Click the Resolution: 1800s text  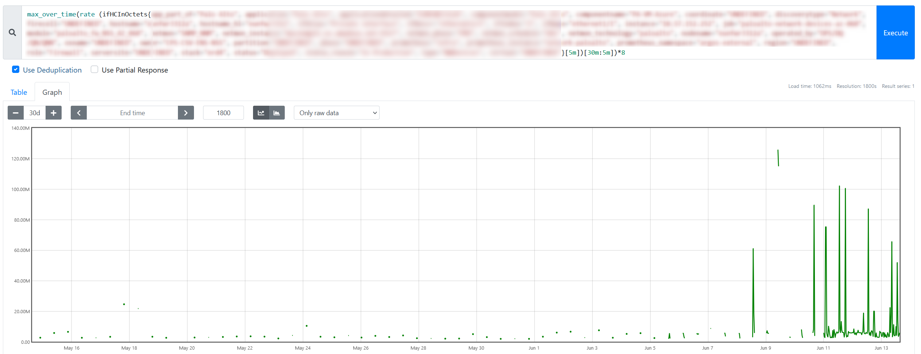(856, 86)
